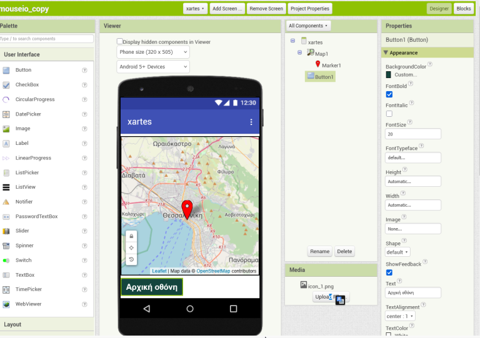
Task: Open the xartes screen selector menu
Action: [195, 9]
